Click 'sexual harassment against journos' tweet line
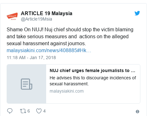Screen dimensions: 147x116 pyautogui.click(x=46, y=43)
